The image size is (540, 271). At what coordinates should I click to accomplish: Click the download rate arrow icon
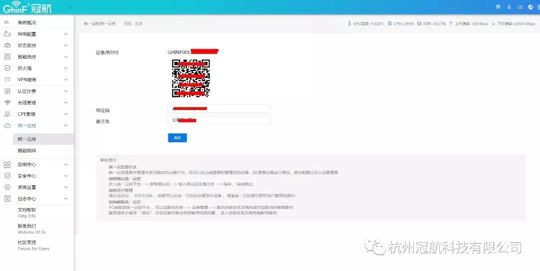click(493, 24)
